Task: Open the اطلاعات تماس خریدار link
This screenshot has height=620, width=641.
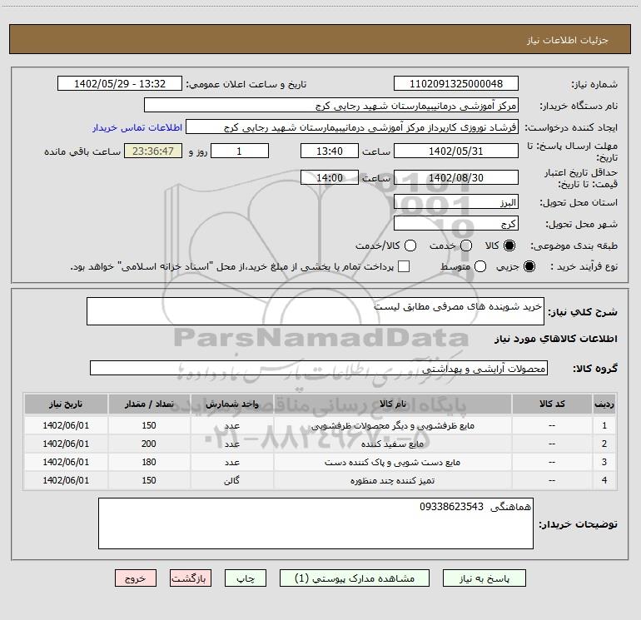Action: coord(137,127)
